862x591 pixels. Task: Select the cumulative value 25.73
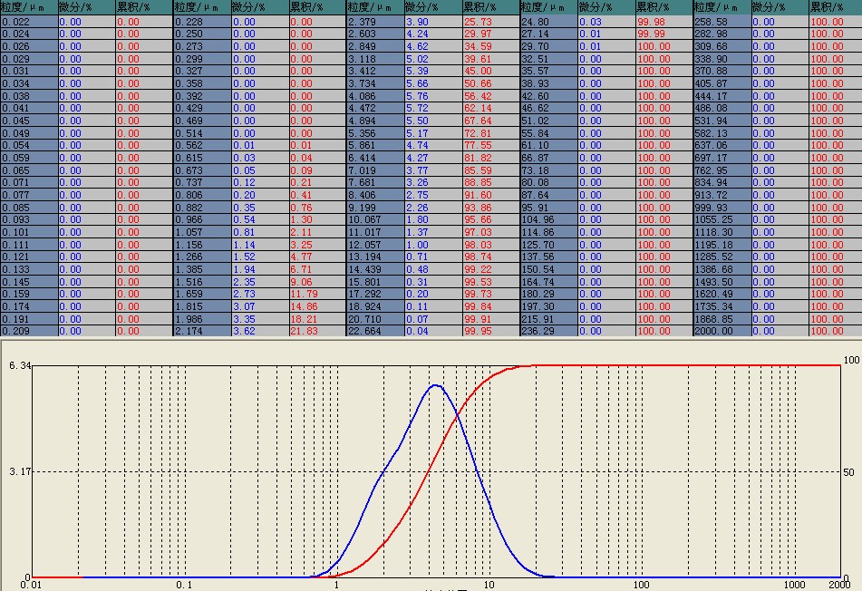pyautogui.click(x=478, y=22)
